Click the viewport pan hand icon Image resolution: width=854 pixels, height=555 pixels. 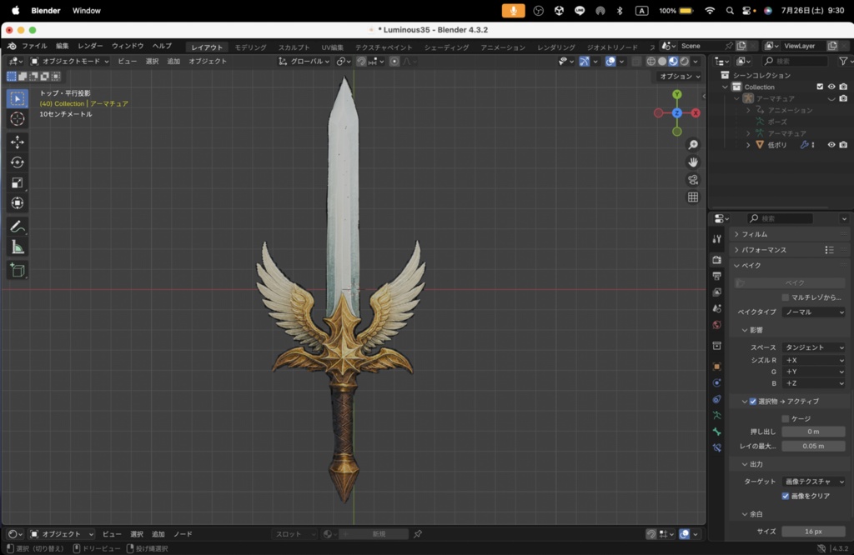pyautogui.click(x=693, y=162)
